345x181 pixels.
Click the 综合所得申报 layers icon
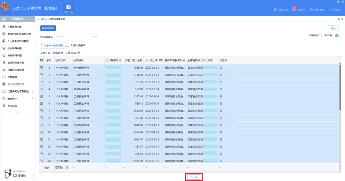coord(4,48)
